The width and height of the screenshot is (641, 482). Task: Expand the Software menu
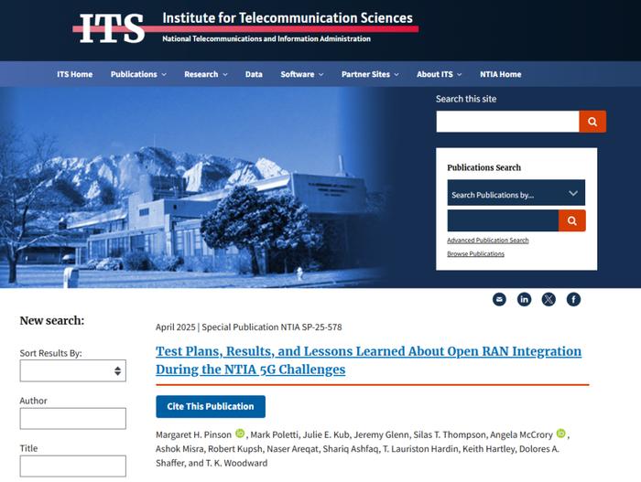301,74
